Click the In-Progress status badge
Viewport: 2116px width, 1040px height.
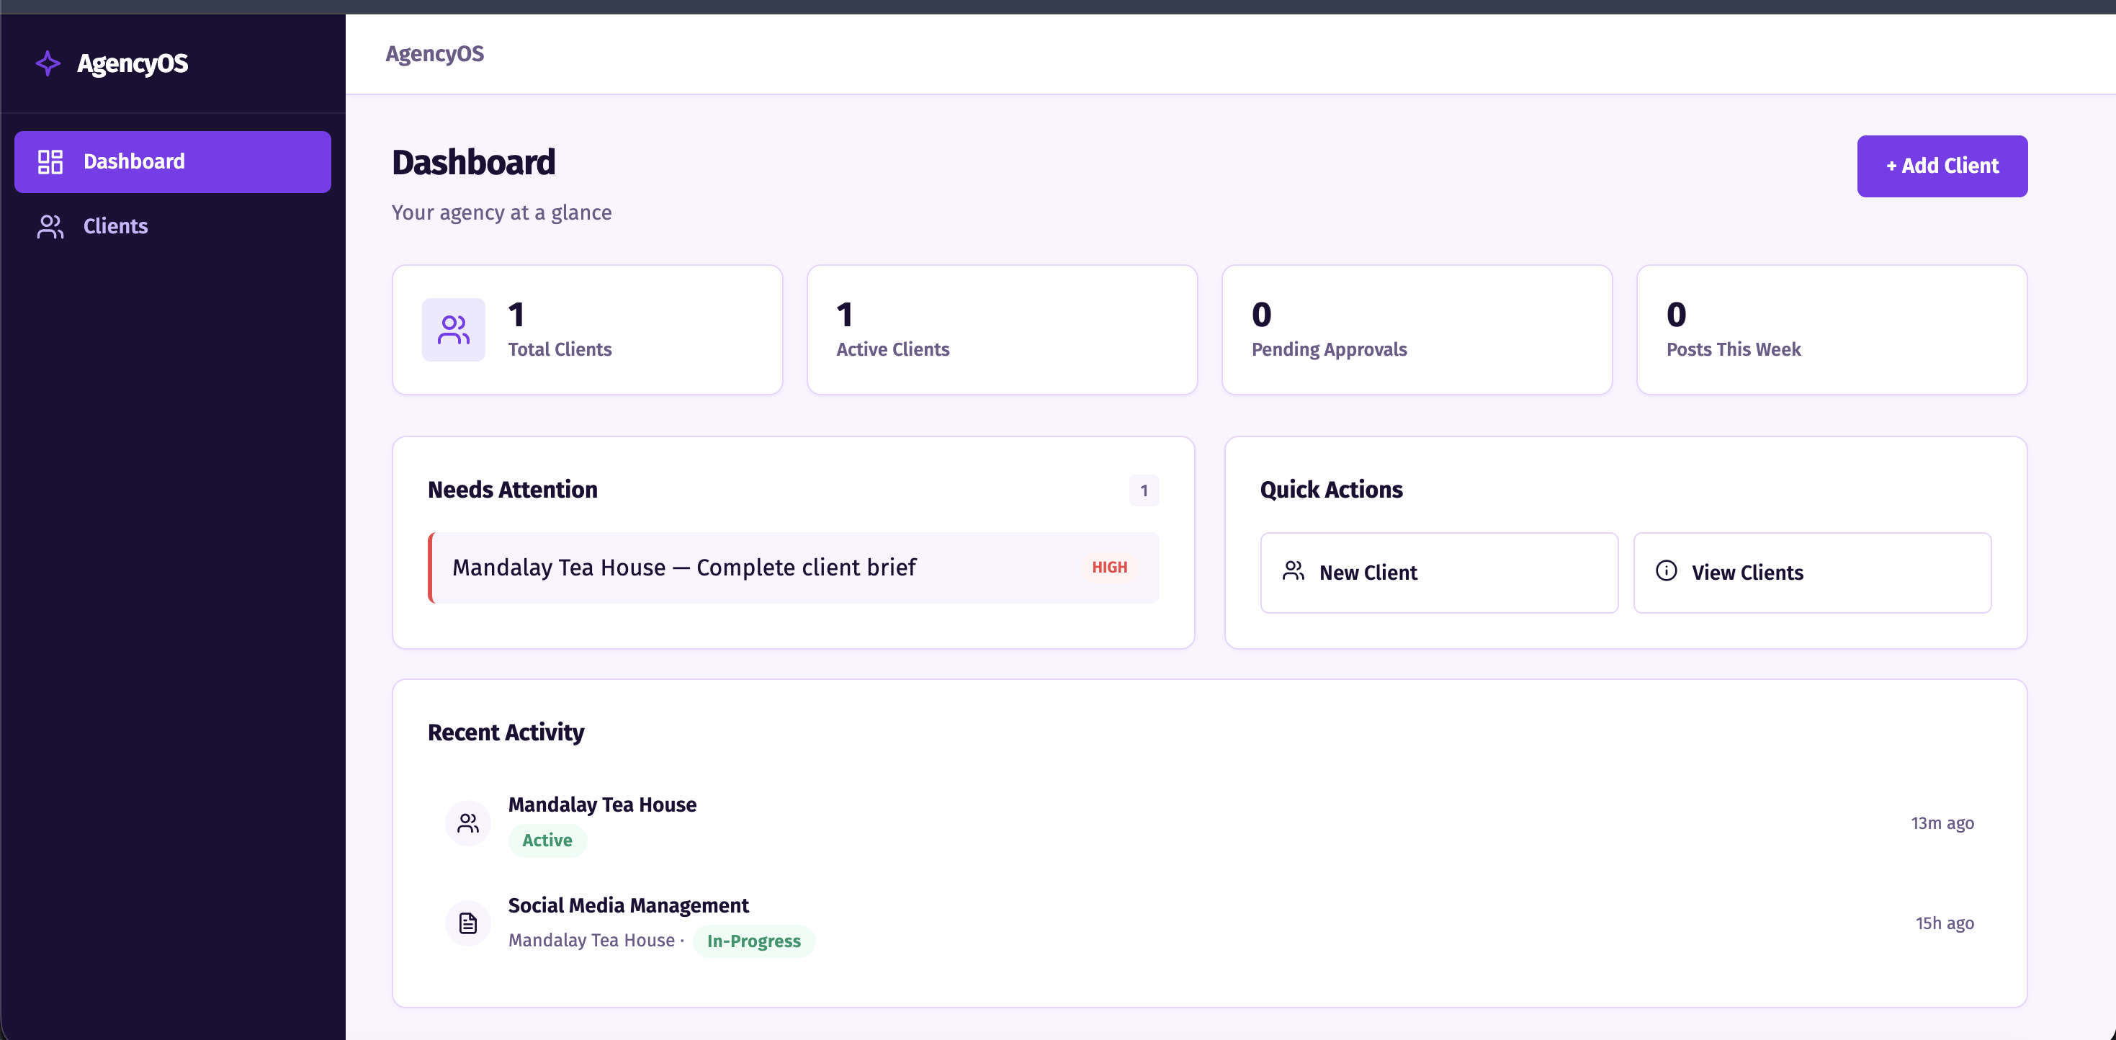point(753,941)
